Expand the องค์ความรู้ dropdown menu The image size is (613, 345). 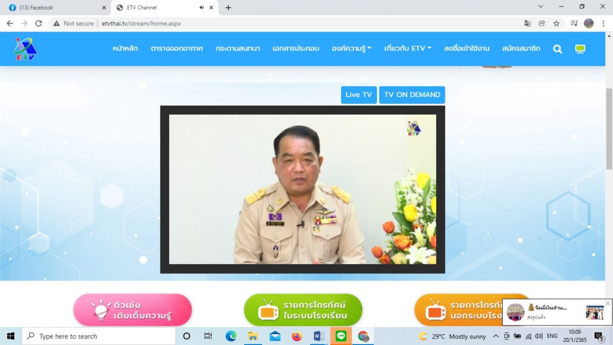pyautogui.click(x=351, y=49)
